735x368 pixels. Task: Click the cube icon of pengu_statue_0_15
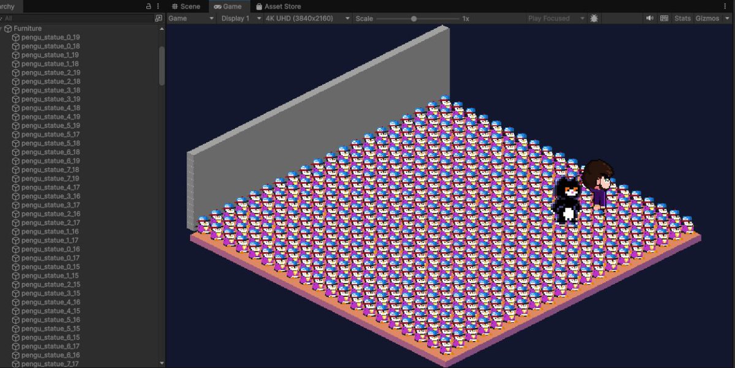click(x=16, y=267)
